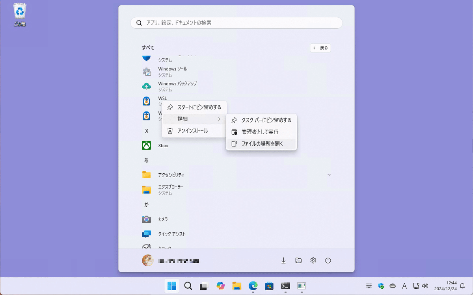Select タスク バーにピン留めする
Image resolution: width=473 pixels, height=295 pixels.
(261, 120)
